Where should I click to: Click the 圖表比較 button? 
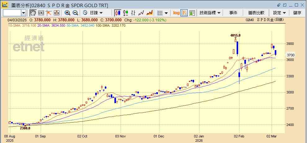click(x=256, y=13)
